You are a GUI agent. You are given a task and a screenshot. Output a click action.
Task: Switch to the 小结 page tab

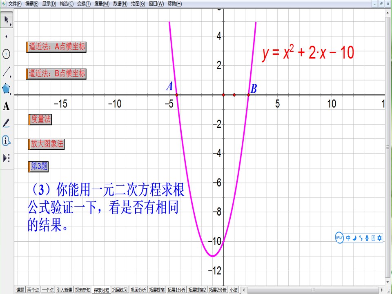coord(234,290)
